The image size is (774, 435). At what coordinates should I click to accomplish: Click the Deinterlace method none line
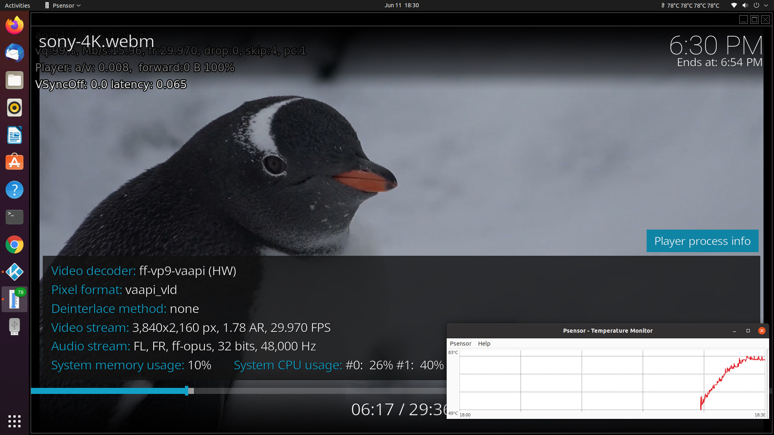(x=125, y=309)
